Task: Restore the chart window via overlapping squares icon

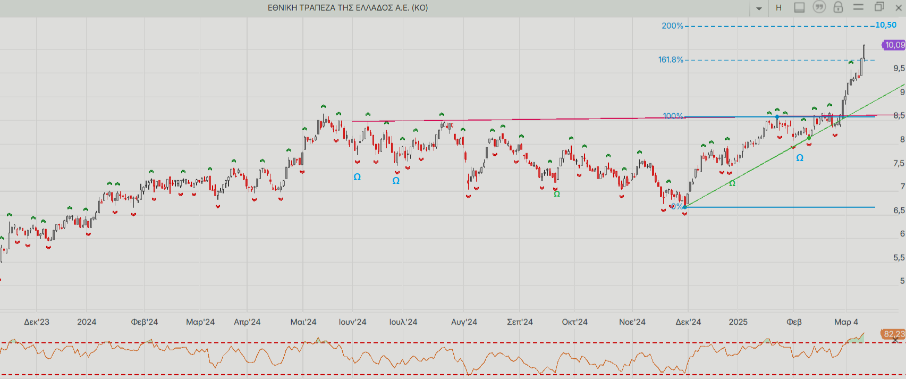Action: tap(879, 7)
